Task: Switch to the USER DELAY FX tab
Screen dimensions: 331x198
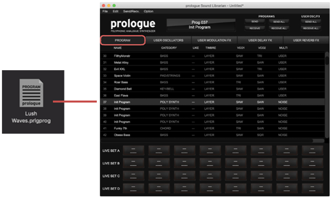Action: click(x=260, y=40)
